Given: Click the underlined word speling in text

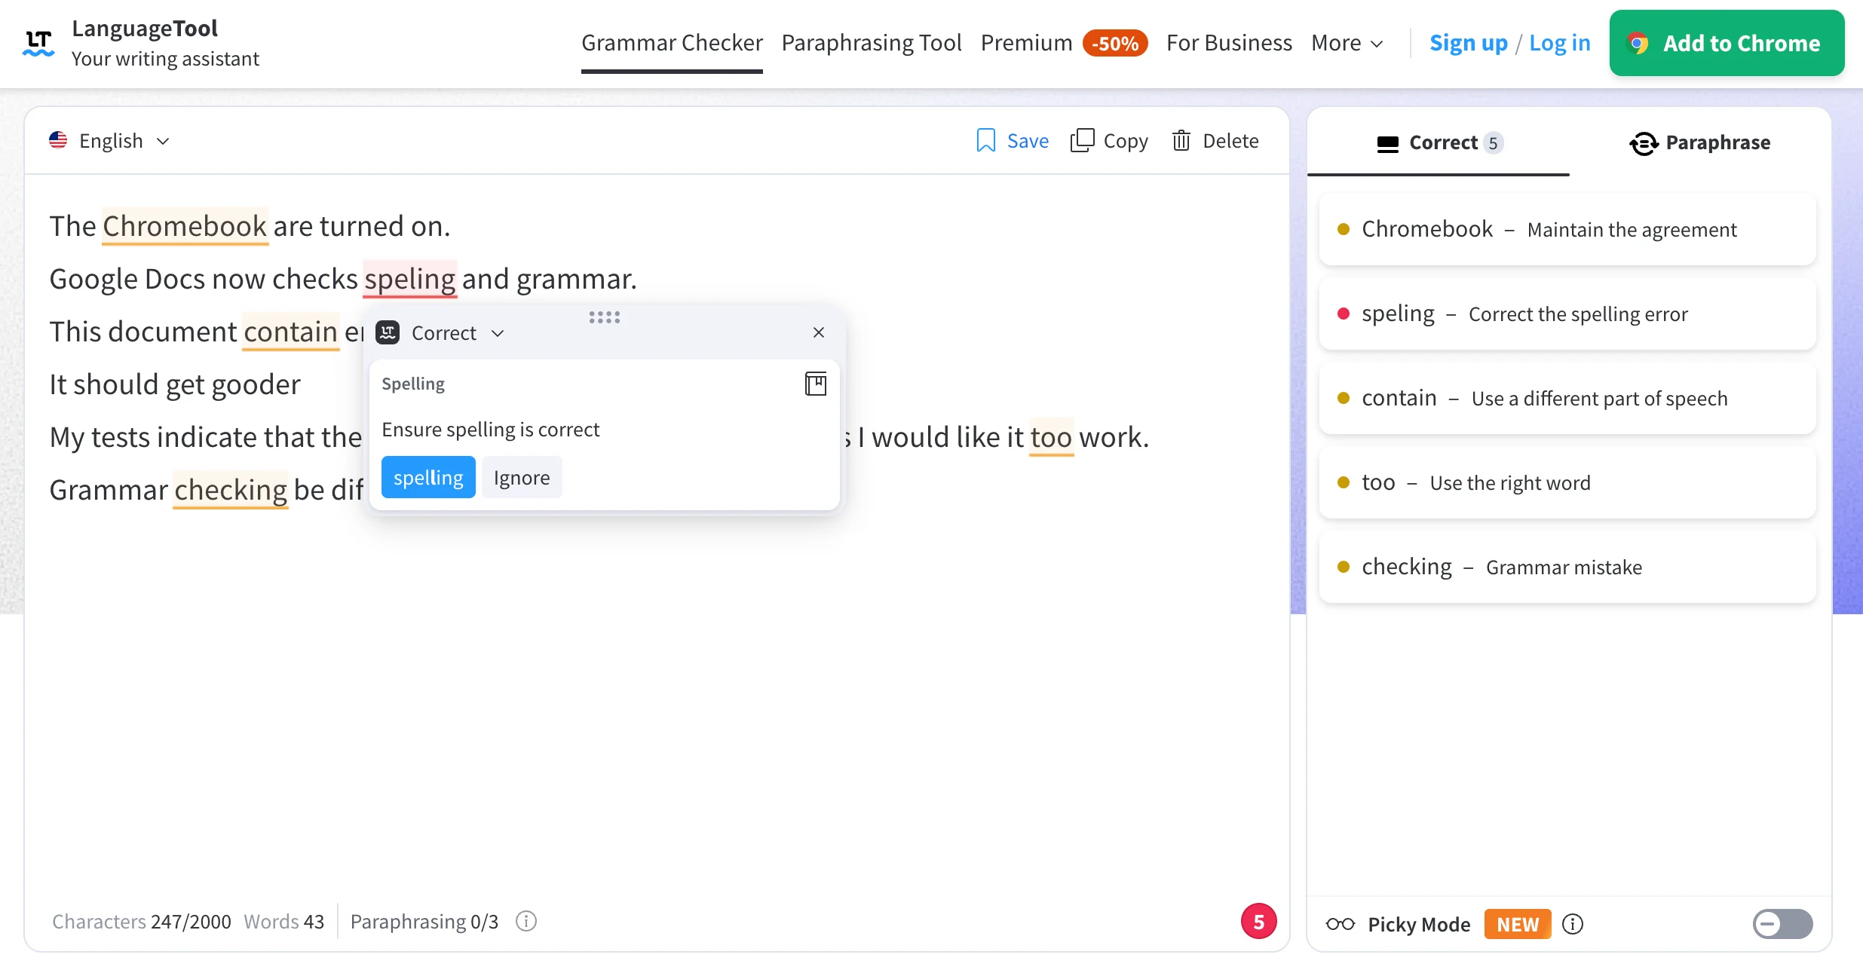Looking at the screenshot, I should click(410, 279).
